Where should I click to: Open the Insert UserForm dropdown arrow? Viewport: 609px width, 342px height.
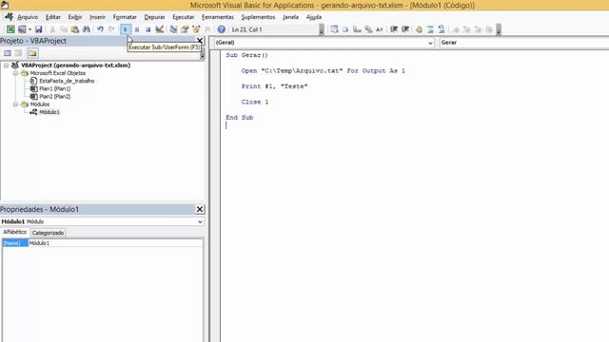click(29, 29)
